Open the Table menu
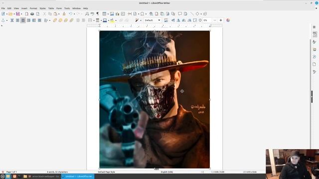The height and width of the screenshot is (179, 319). click(51, 8)
